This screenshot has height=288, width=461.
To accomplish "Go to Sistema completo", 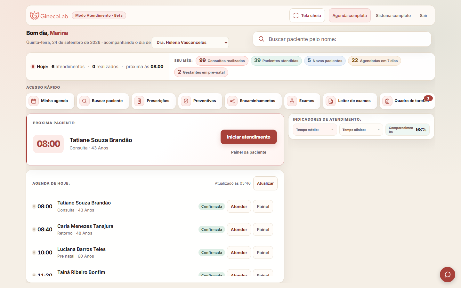I will point(393,15).
